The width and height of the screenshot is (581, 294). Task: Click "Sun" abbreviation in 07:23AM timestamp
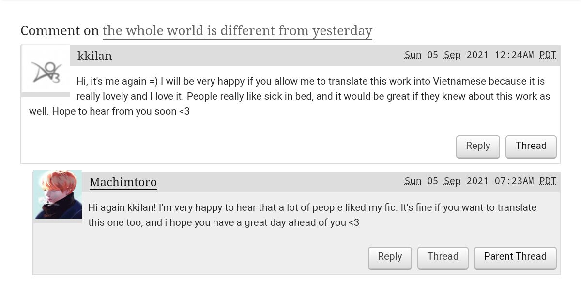point(413,181)
